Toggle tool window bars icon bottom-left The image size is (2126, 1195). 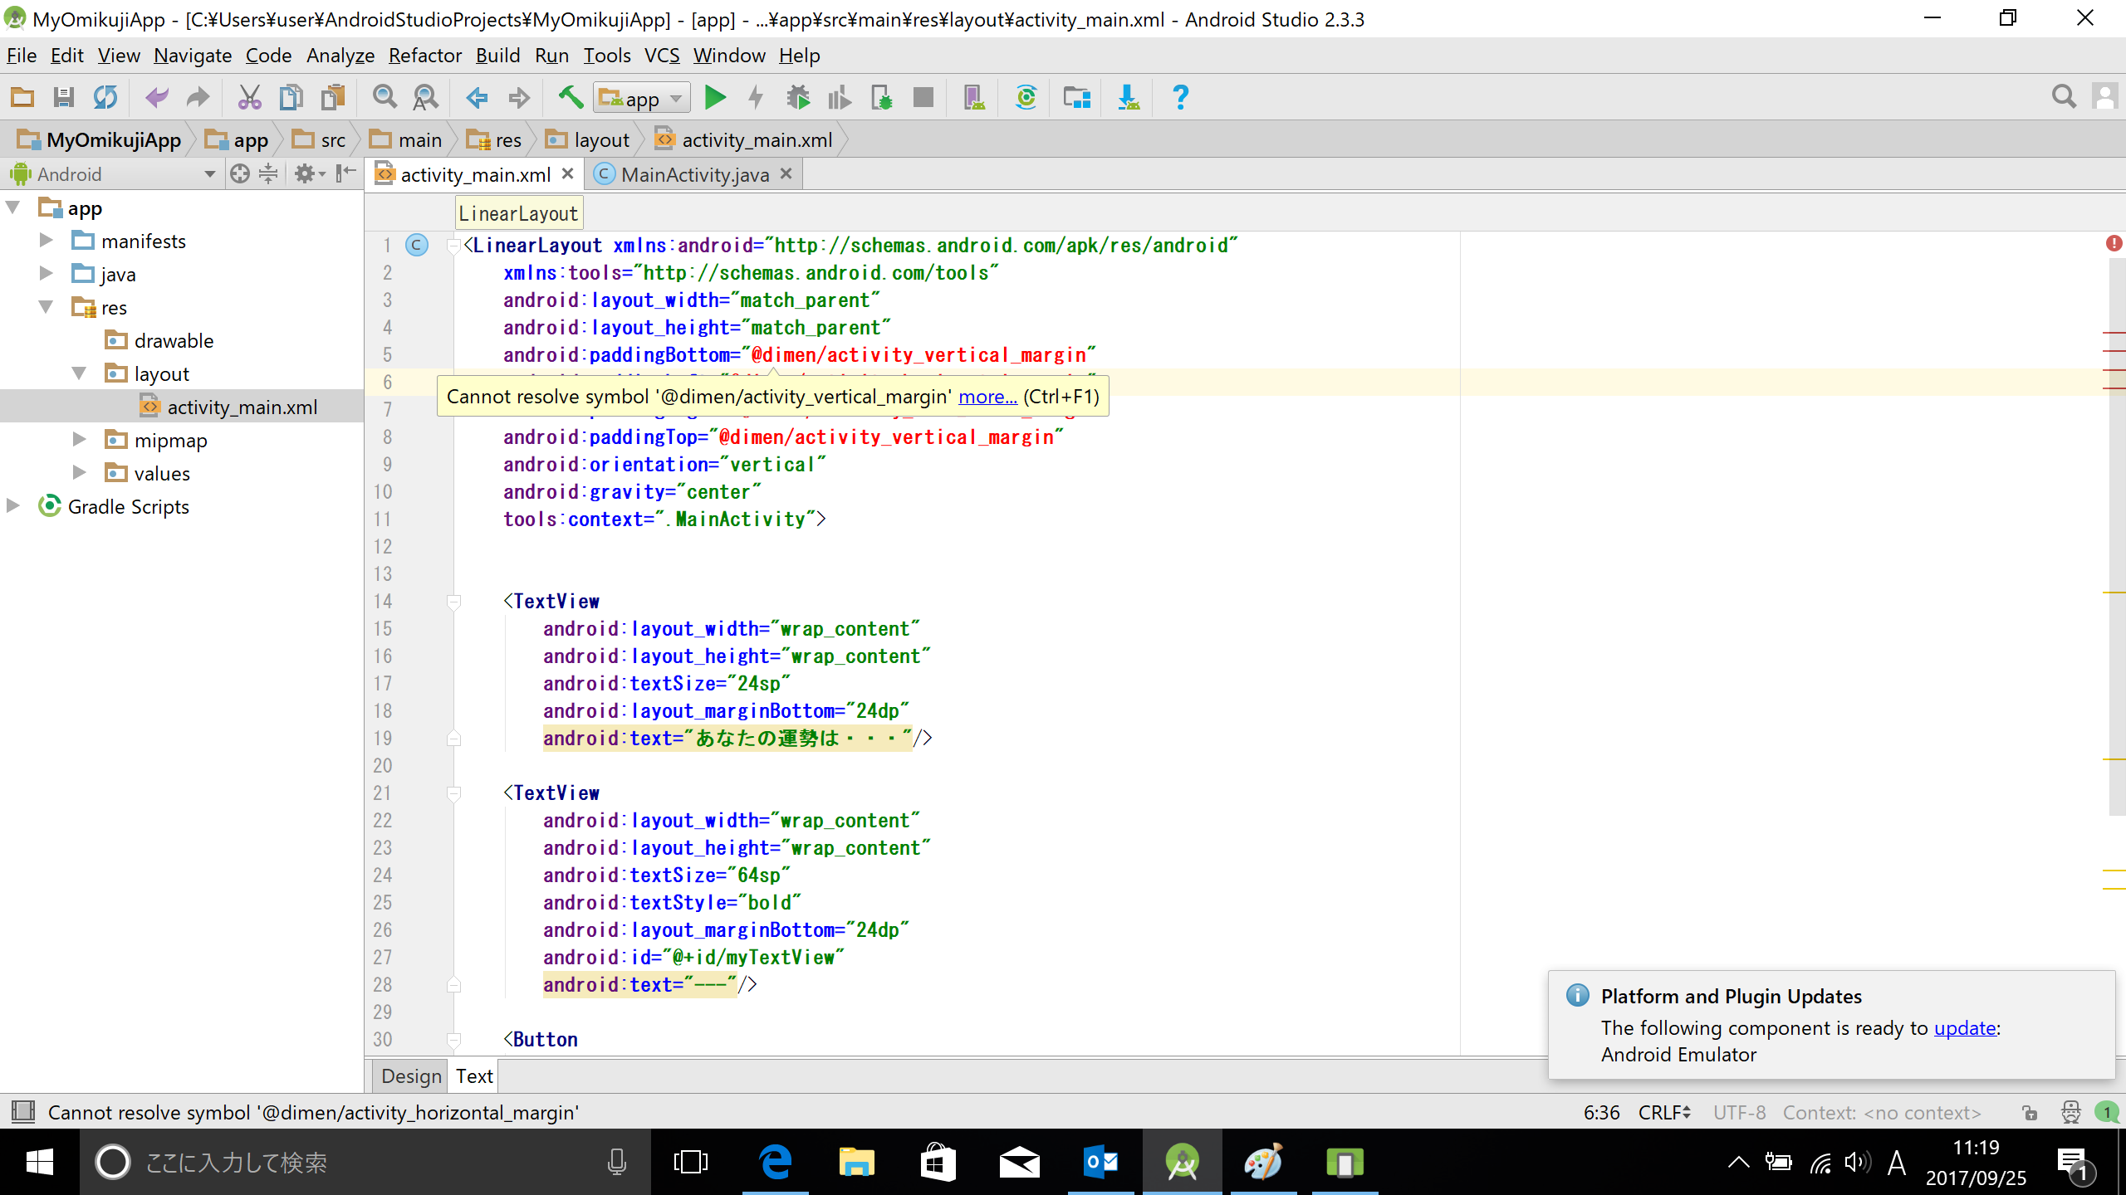pos(22,1112)
